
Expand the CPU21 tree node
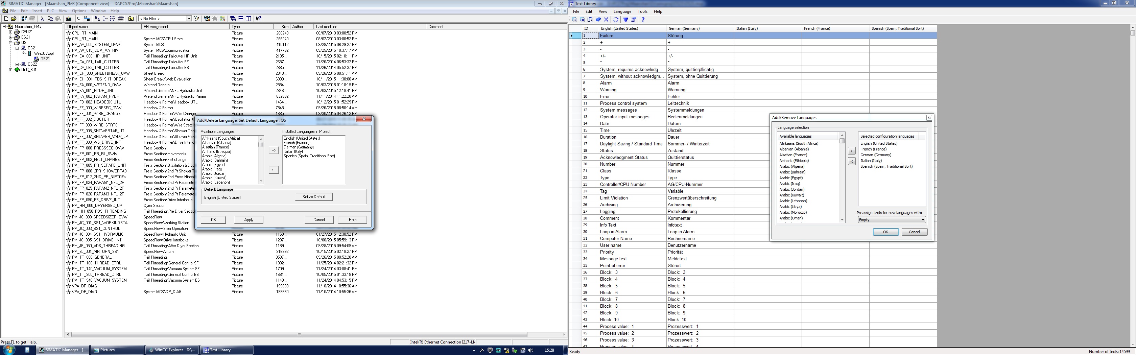(10, 32)
